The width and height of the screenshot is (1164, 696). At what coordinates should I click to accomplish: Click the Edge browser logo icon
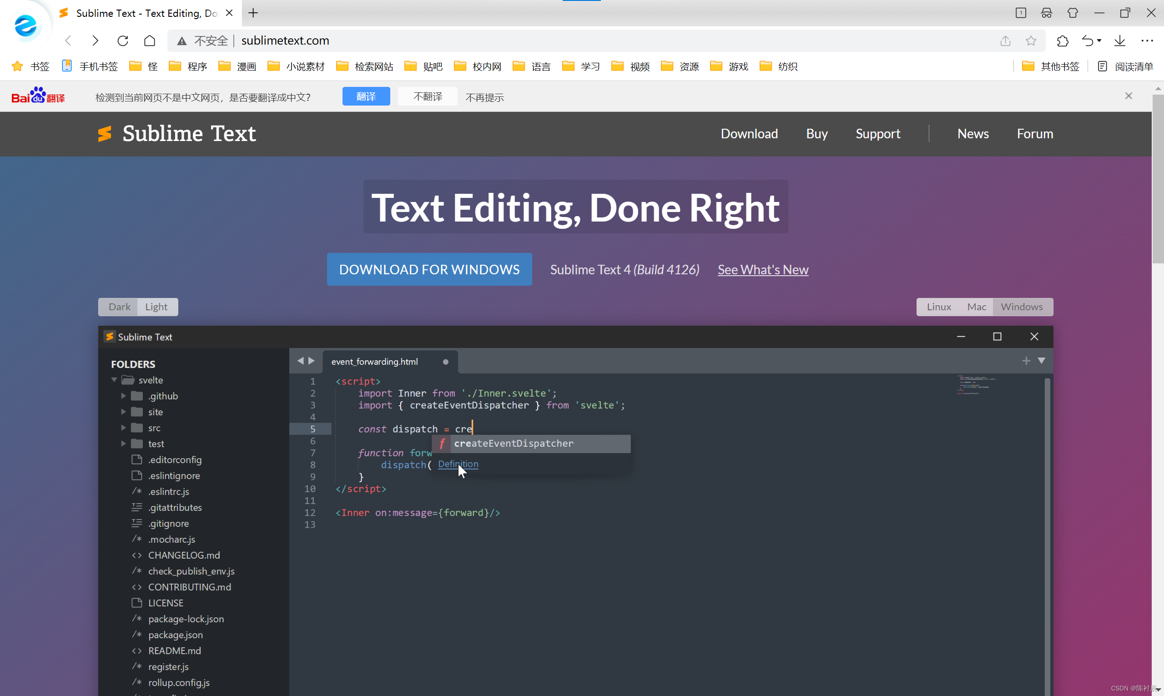pyautogui.click(x=25, y=25)
